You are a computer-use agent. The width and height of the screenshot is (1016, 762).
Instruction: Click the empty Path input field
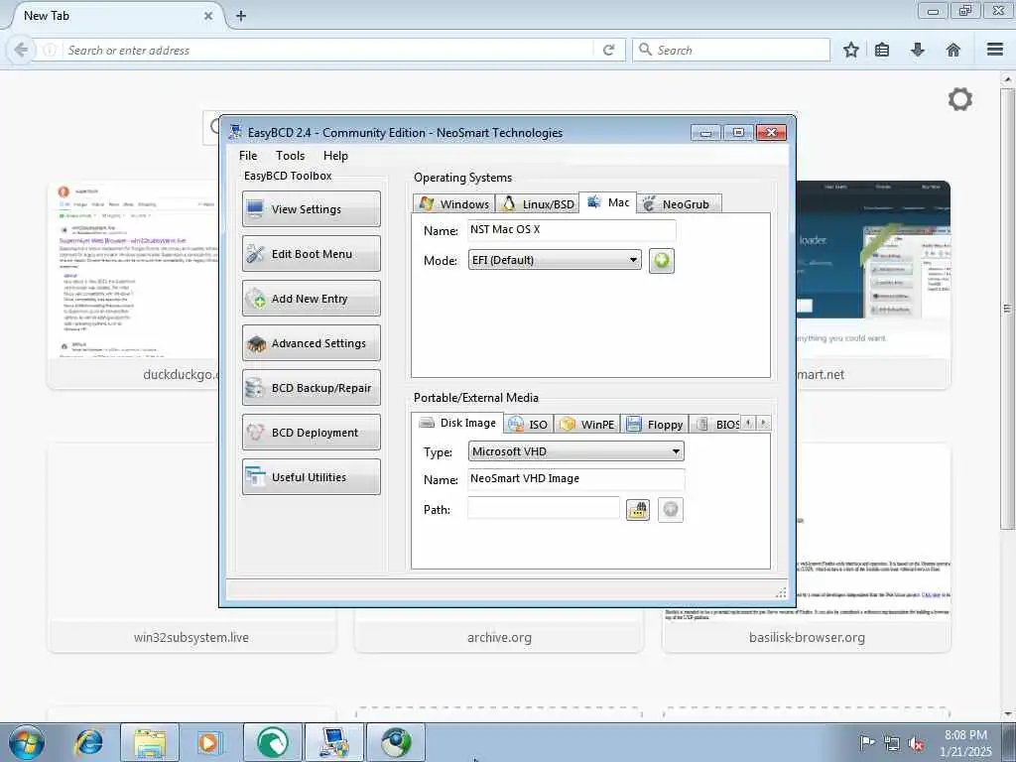[x=544, y=509]
